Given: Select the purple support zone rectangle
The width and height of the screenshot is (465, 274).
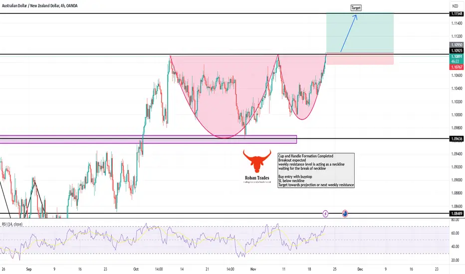Looking at the screenshot, I should point(148,139).
